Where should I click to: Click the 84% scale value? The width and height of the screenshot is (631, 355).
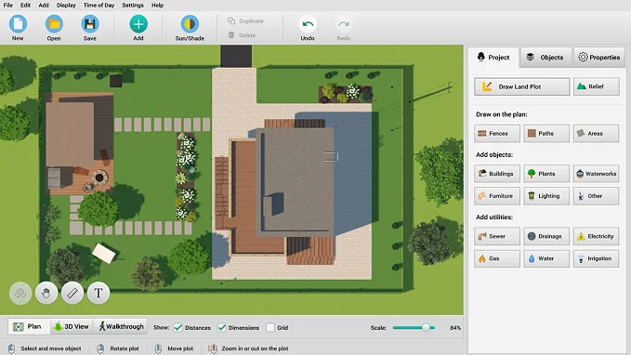455,328
